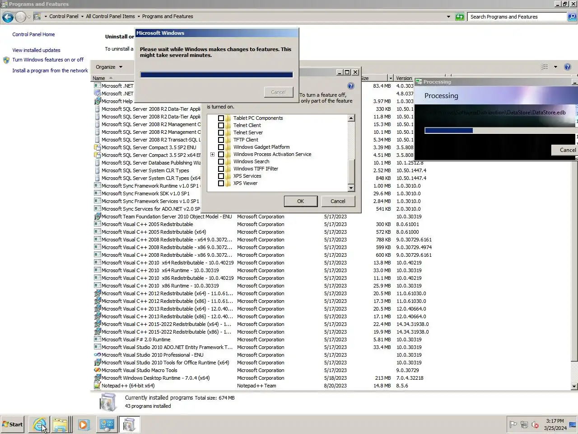Click Microsoft Visual Studio Macro Tools icon
Viewport: 578px width, 434px height.
[97, 370]
